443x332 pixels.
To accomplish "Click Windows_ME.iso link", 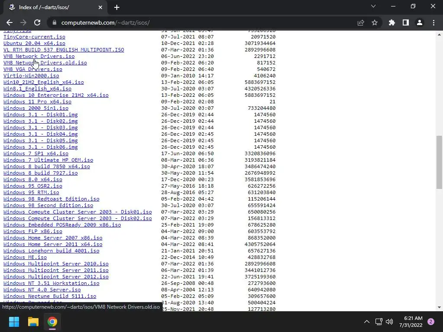I will point(25,258).
